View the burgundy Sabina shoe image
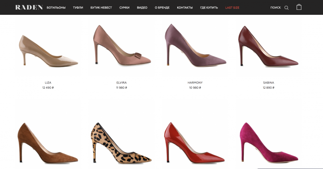323x169 pixels. (268, 46)
